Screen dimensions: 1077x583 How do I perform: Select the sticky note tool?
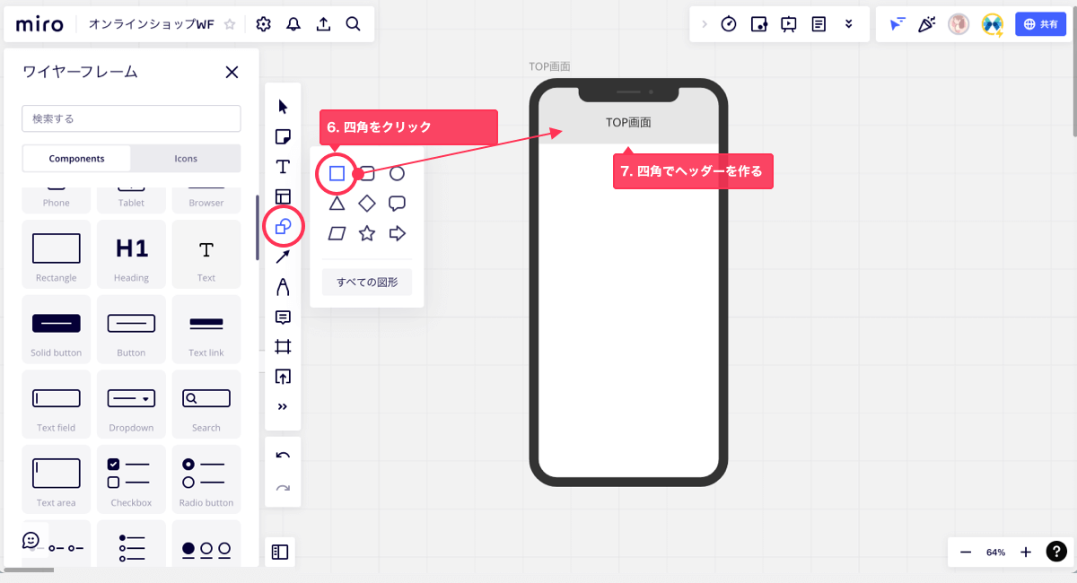283,137
